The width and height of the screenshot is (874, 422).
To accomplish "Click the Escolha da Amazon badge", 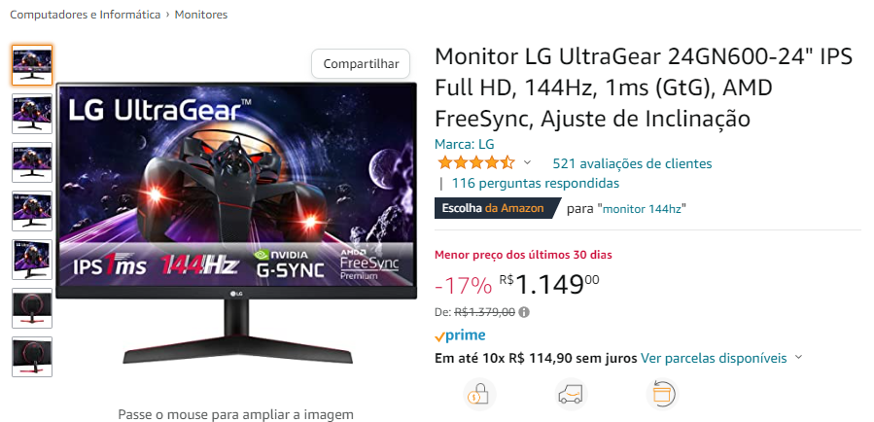I will point(497,208).
